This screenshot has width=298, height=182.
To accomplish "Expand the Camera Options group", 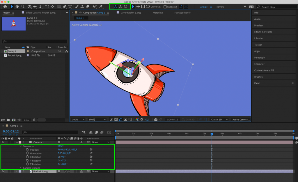I will pyautogui.click(x=20, y=168).
